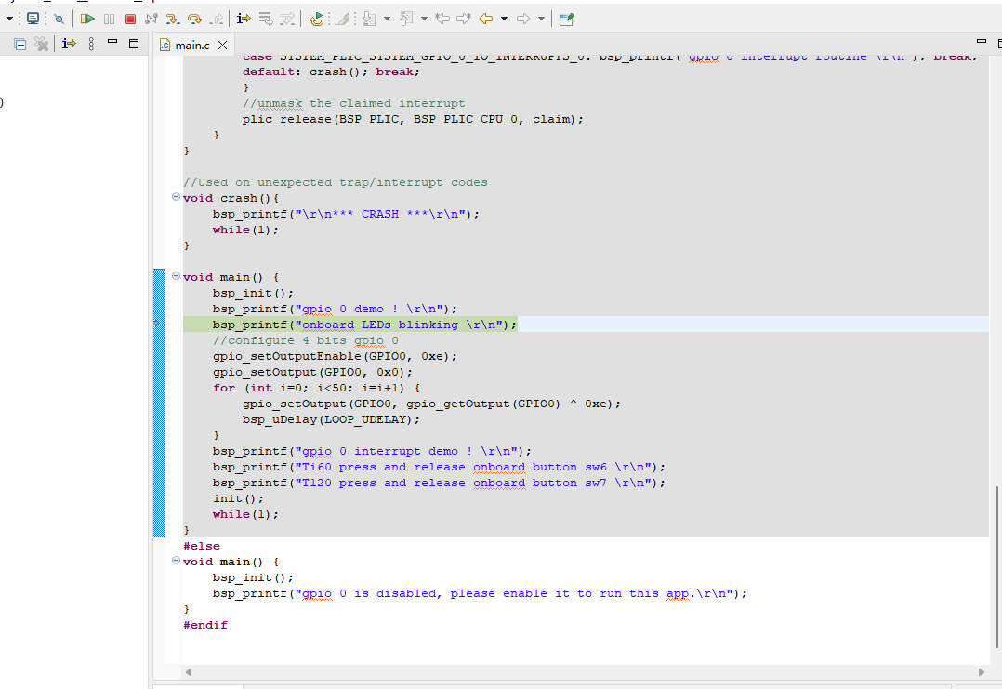The height and width of the screenshot is (689, 1002).
Task: Toggle instruction stepping in left panel toolbar
Action: click(69, 44)
